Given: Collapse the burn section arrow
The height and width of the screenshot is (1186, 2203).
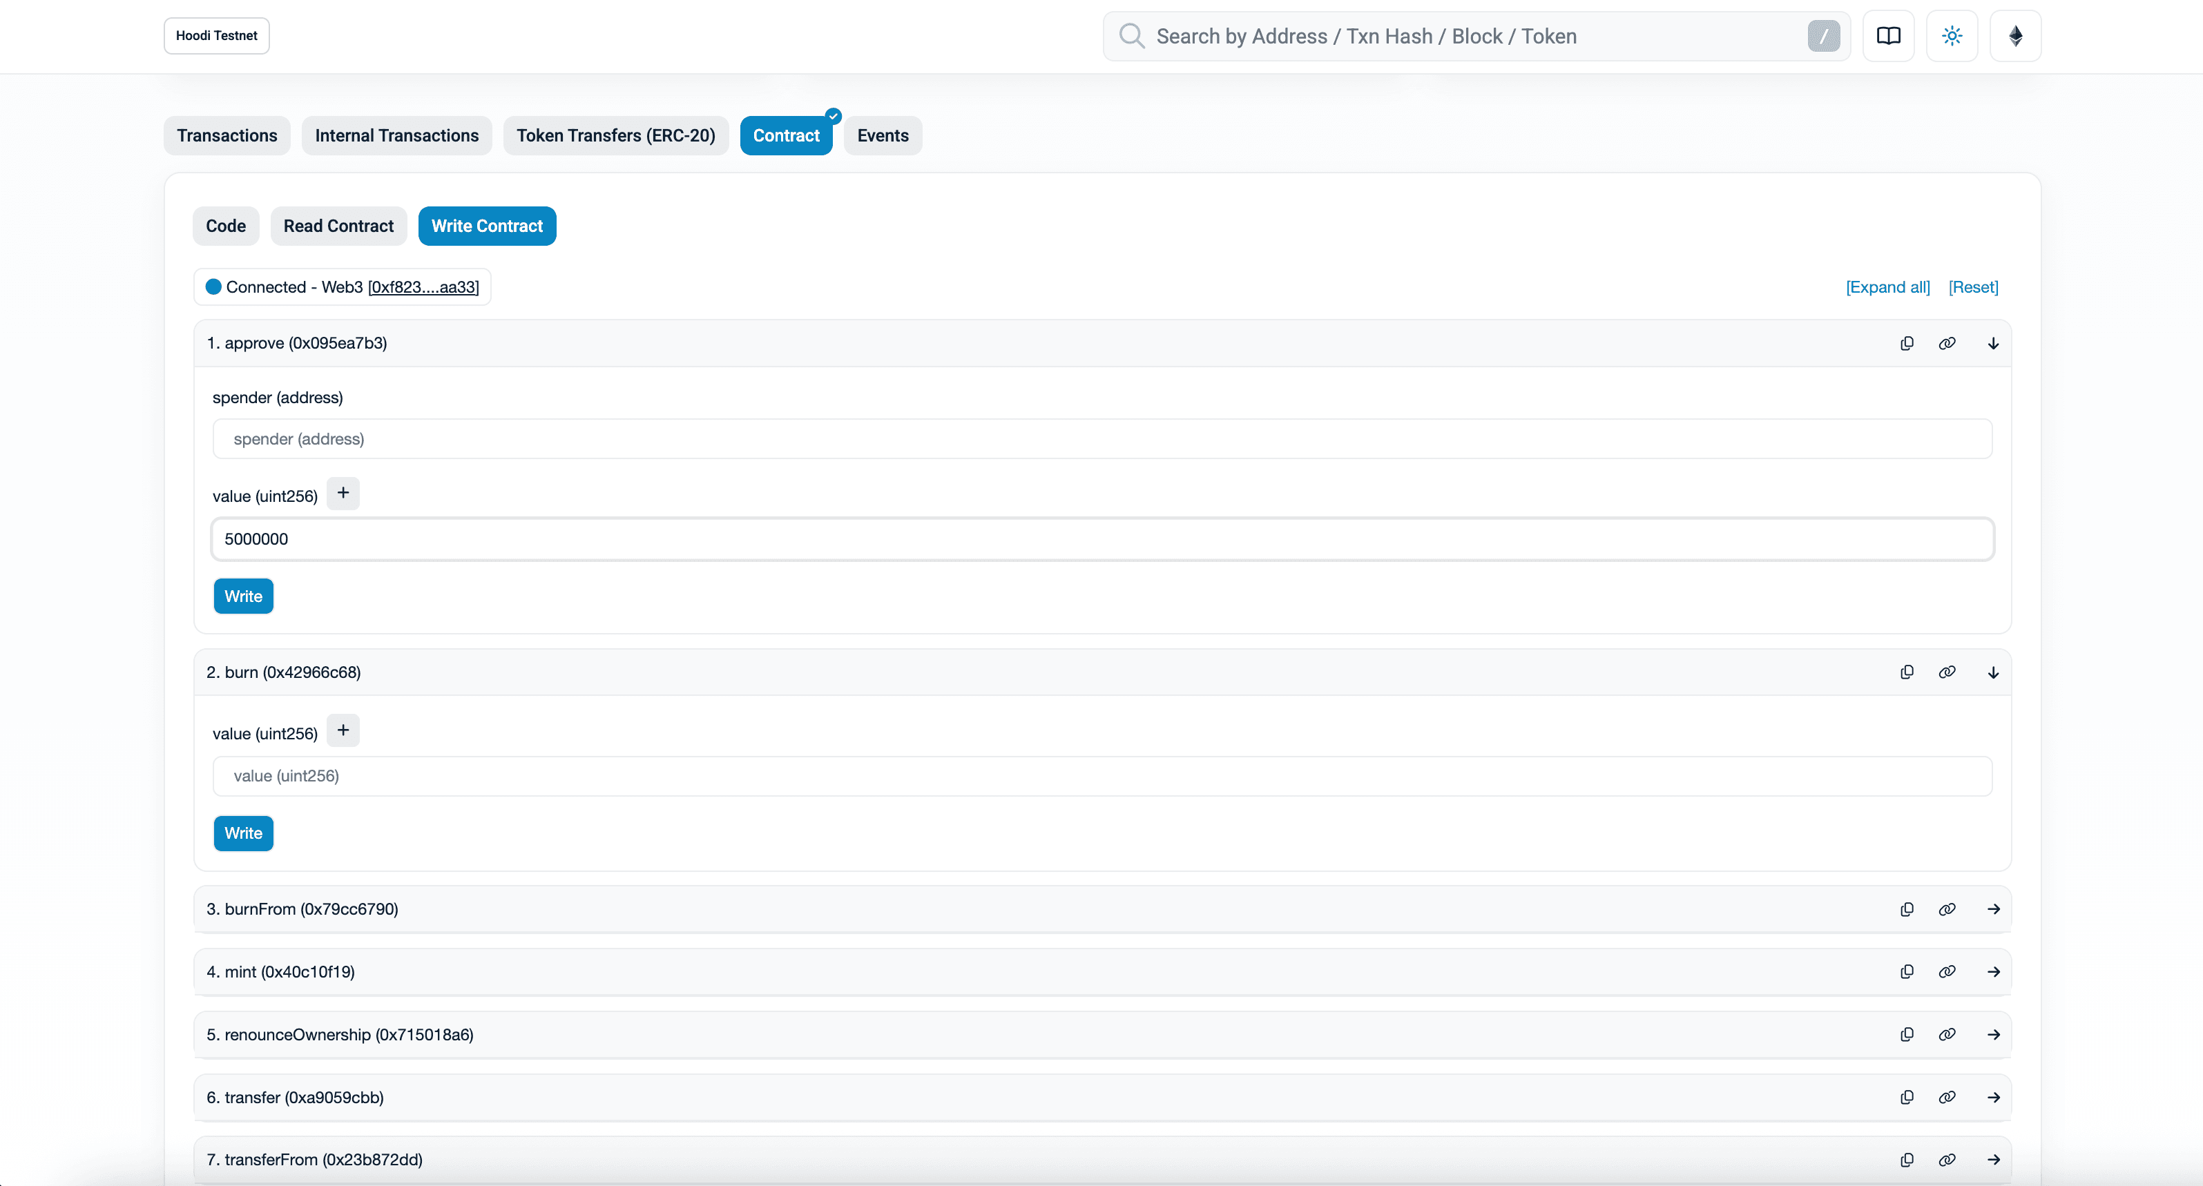Looking at the screenshot, I should tap(1992, 672).
